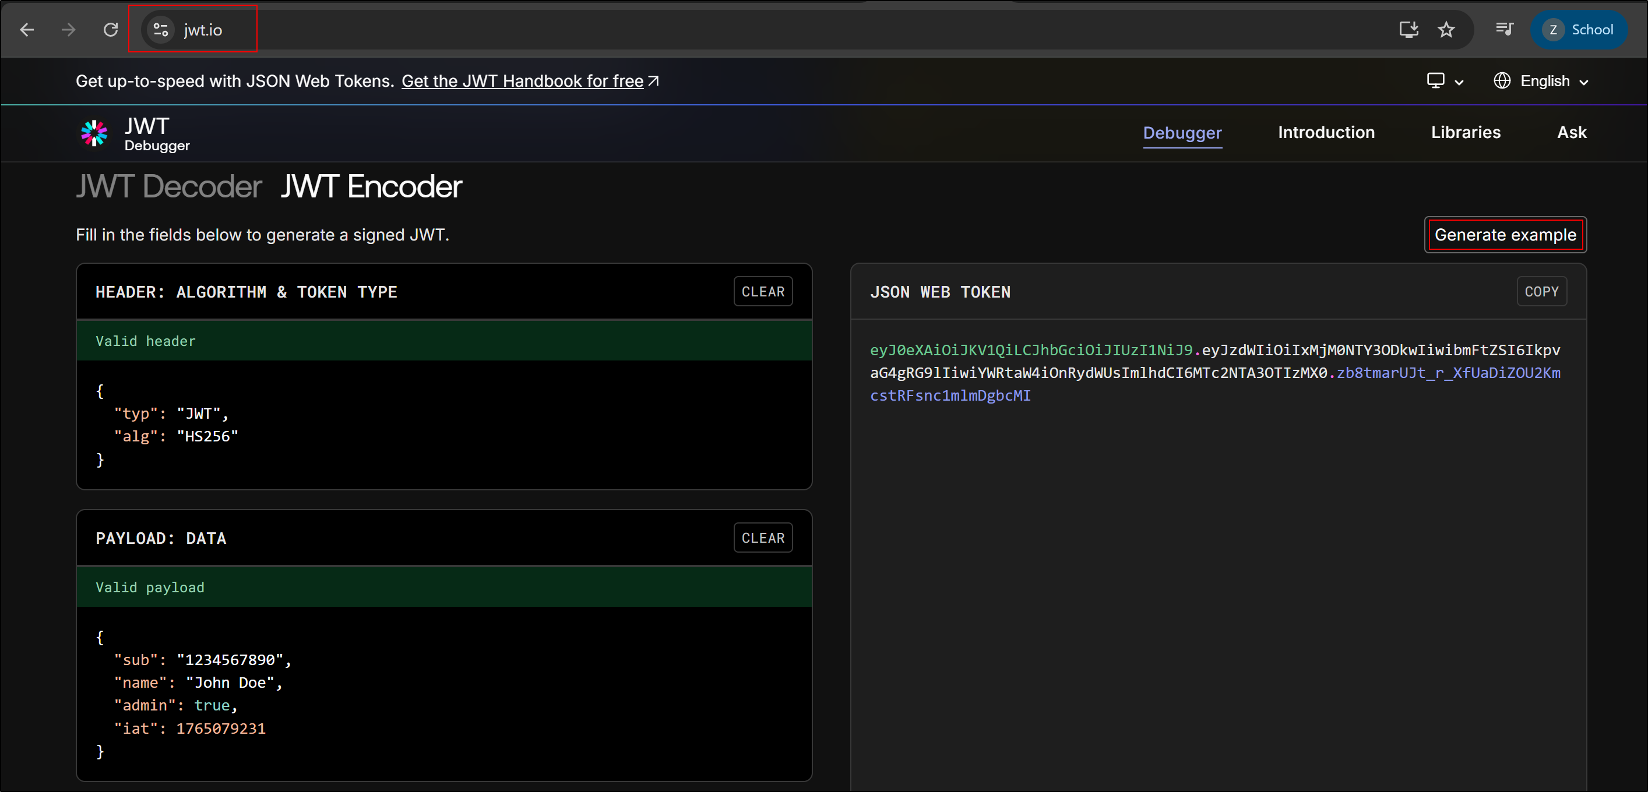Open site permissions via the address bar icon
This screenshot has width=1648, height=792.
coord(160,29)
